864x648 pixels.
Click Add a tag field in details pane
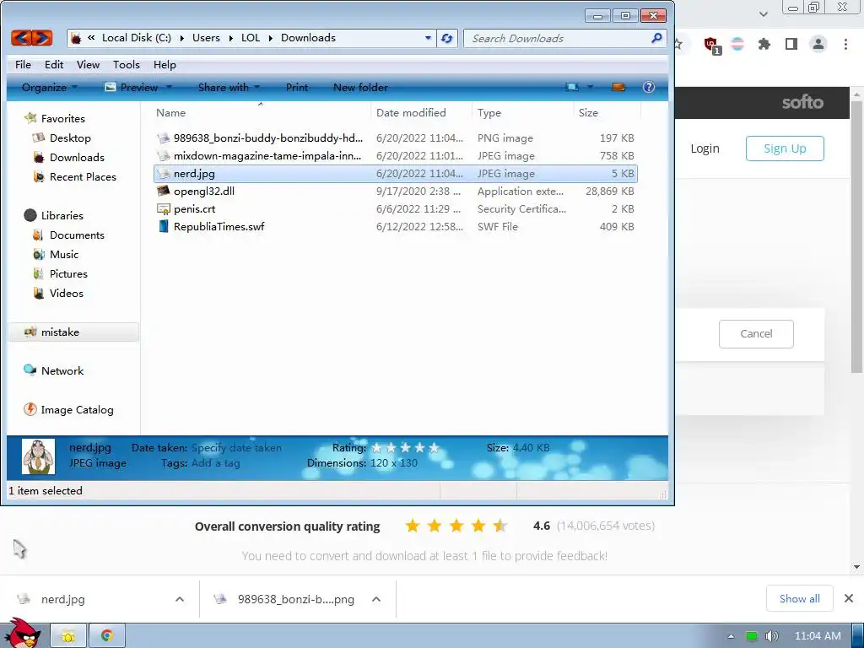tap(215, 463)
